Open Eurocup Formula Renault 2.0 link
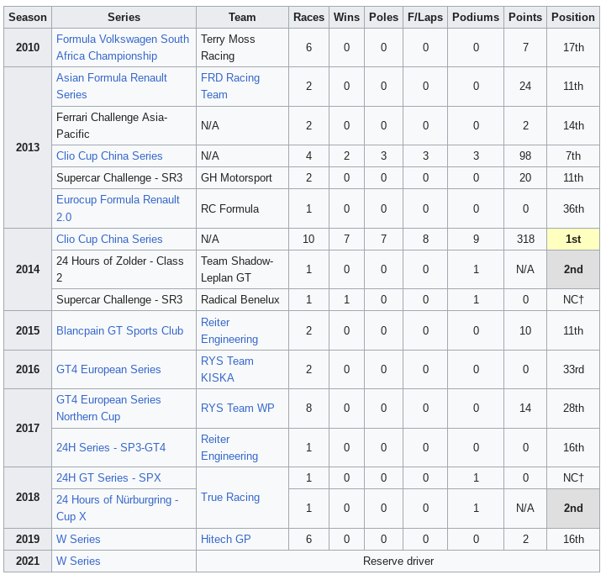Viewport: 606px width, 580px height. (118, 208)
